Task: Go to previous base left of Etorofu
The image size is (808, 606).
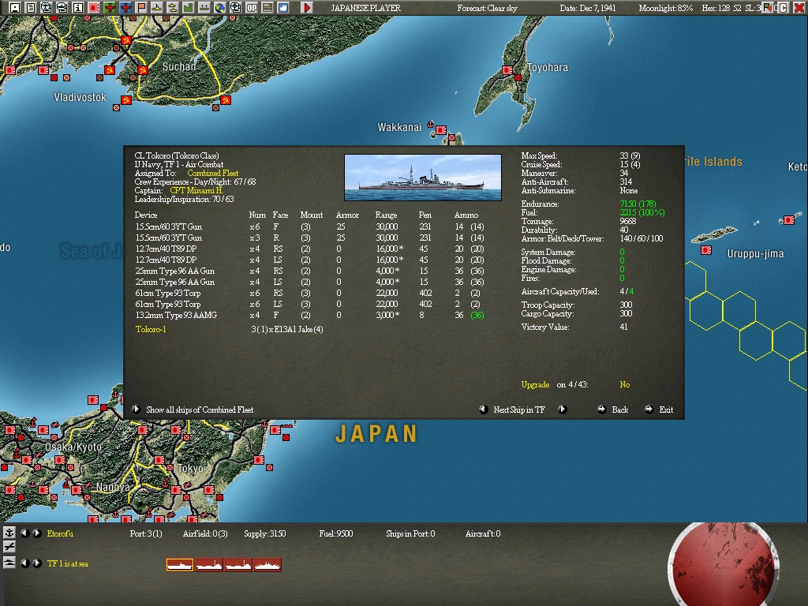Action: click(24, 533)
